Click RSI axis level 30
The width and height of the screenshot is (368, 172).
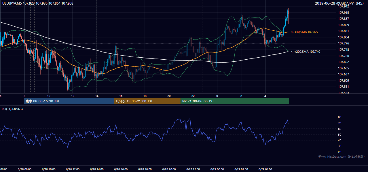tap(339, 146)
